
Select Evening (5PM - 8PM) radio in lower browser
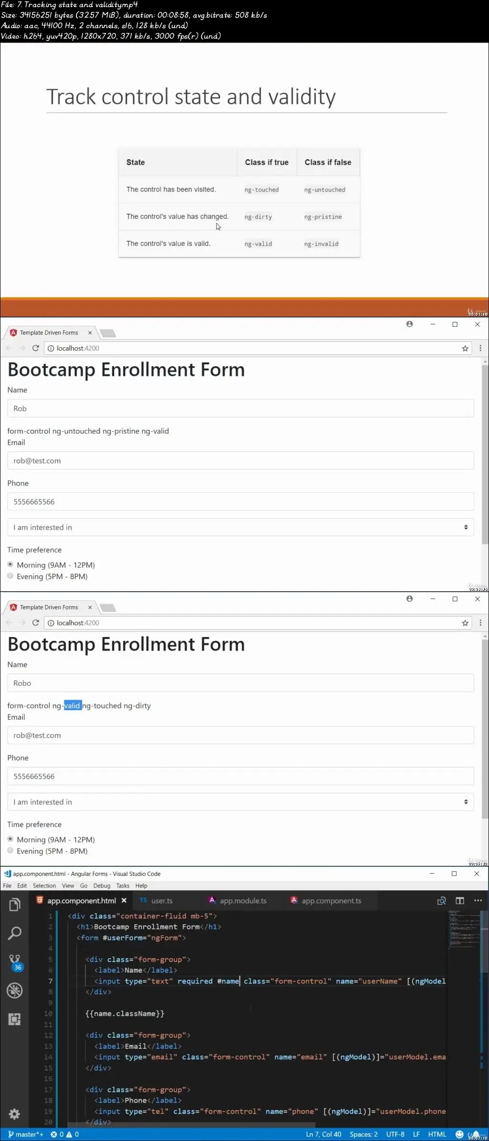(10, 851)
